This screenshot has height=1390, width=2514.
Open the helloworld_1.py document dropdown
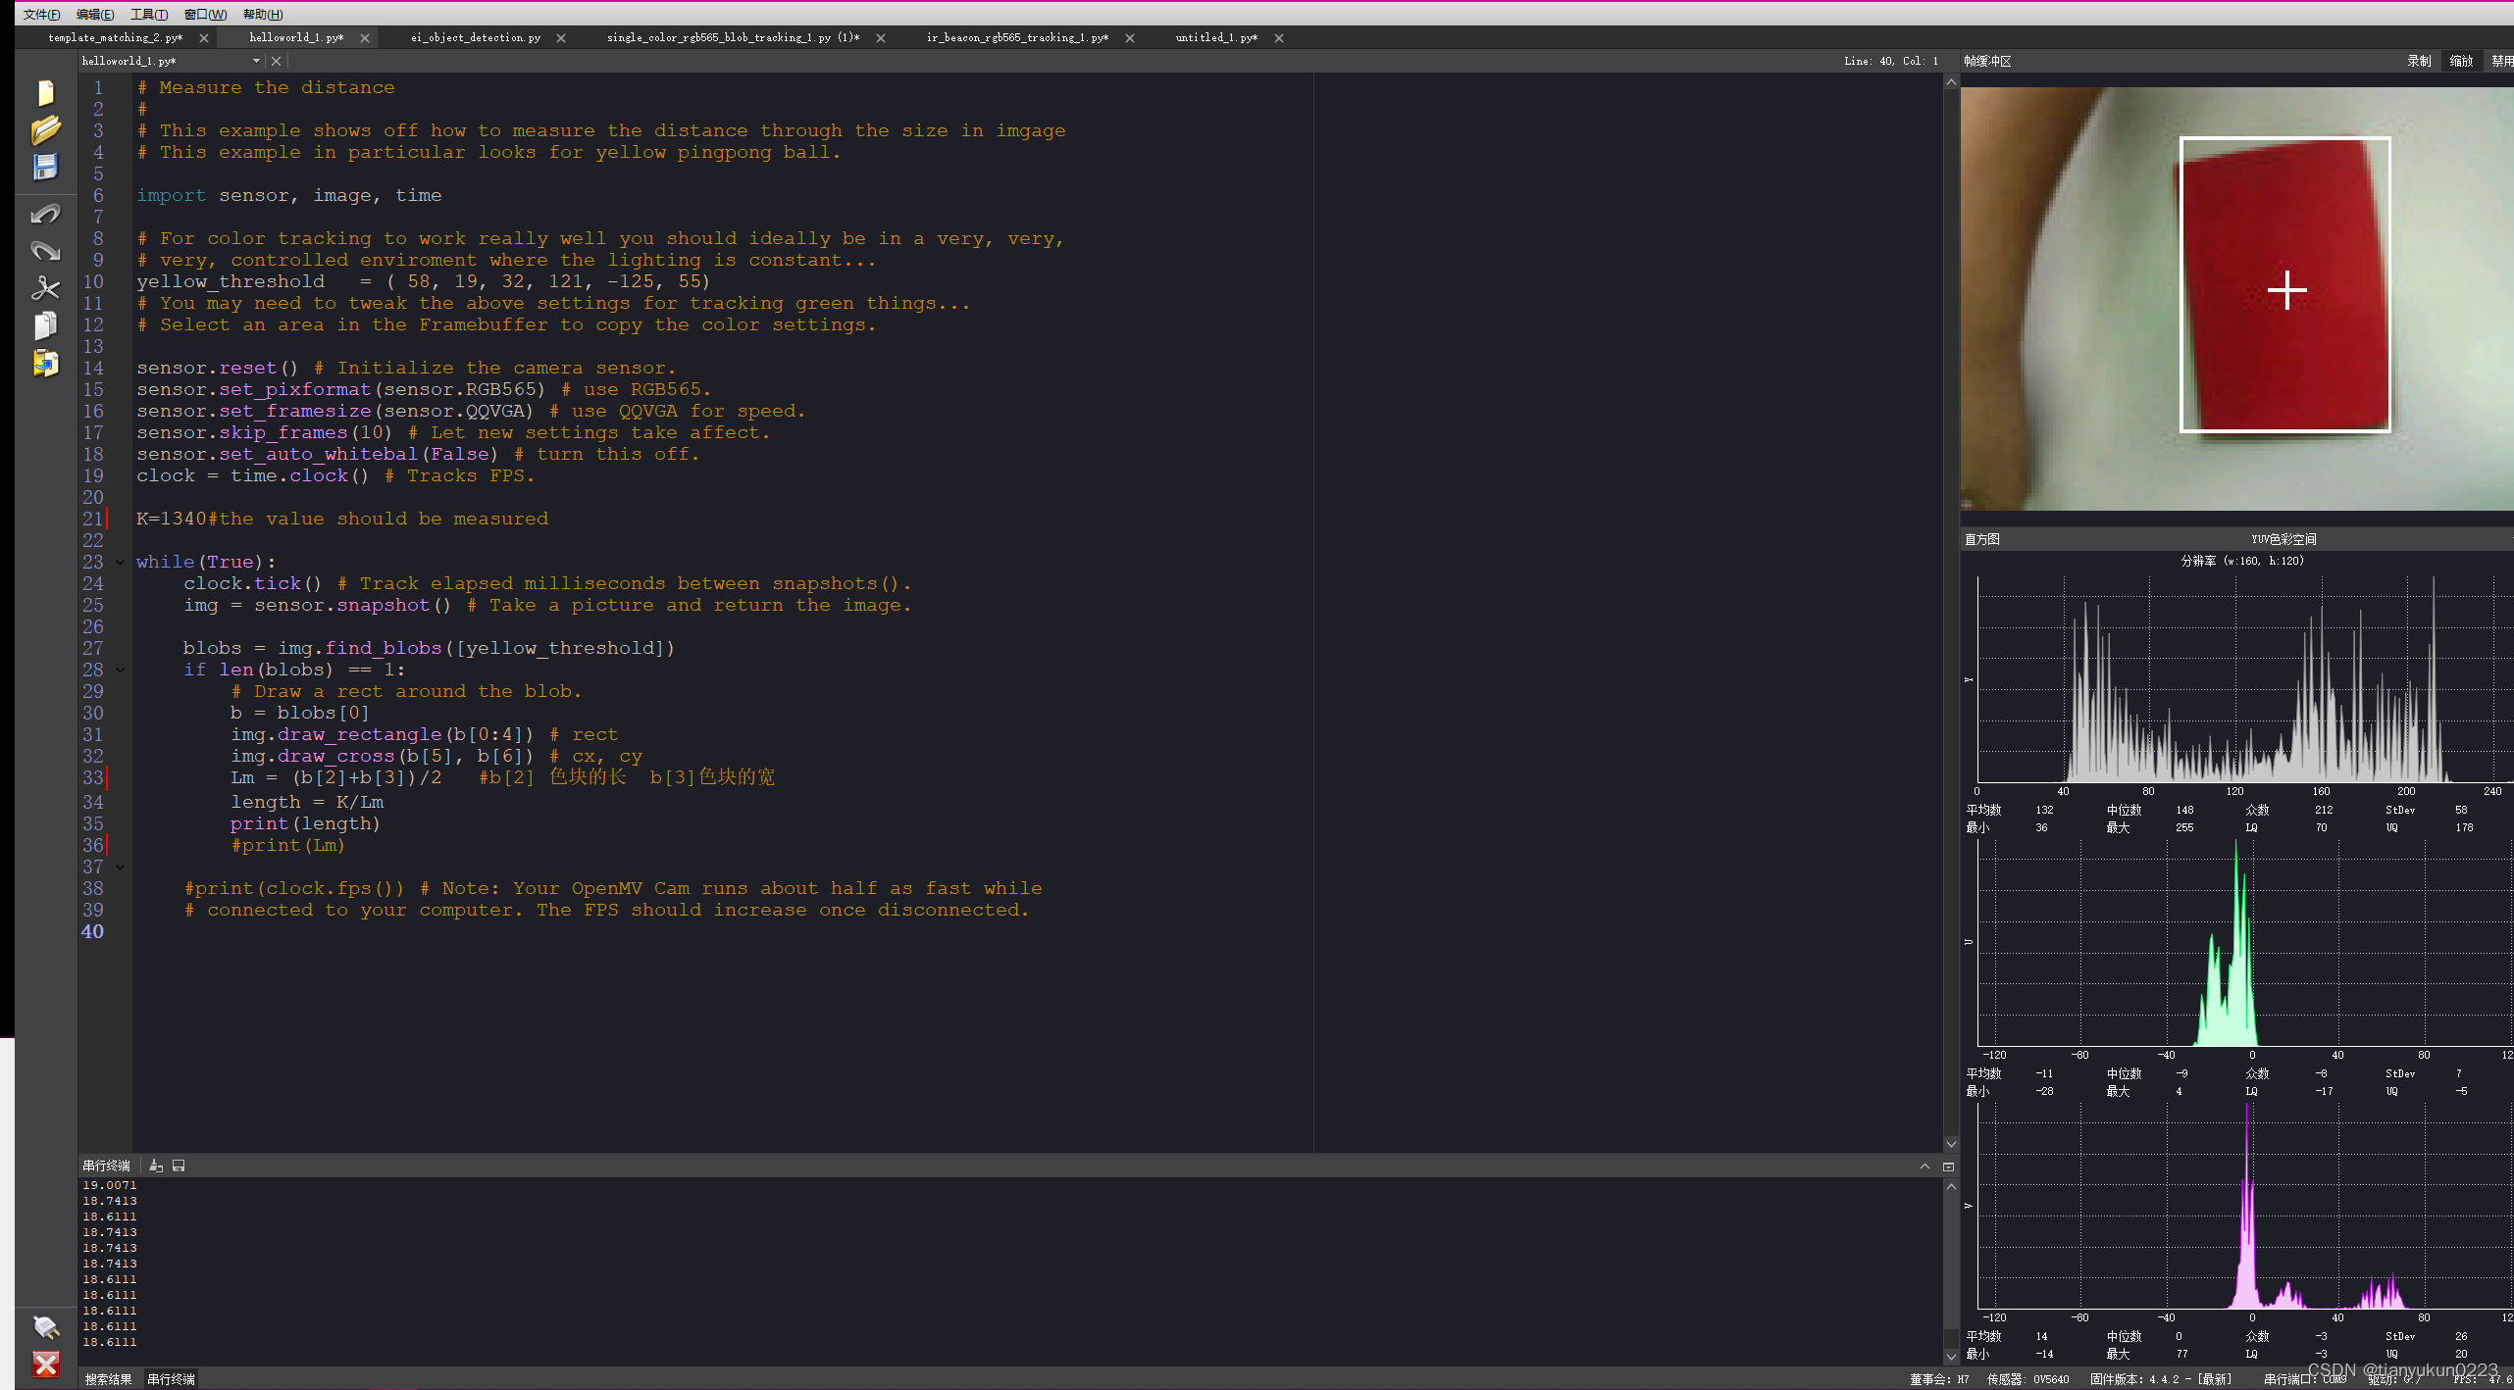point(256,61)
